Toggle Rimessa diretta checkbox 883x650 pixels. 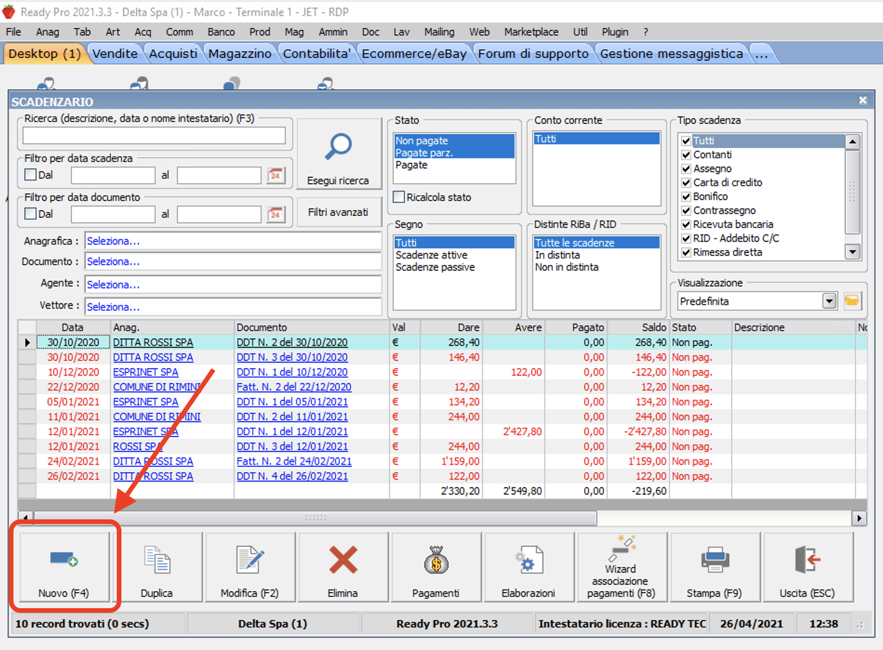point(686,252)
